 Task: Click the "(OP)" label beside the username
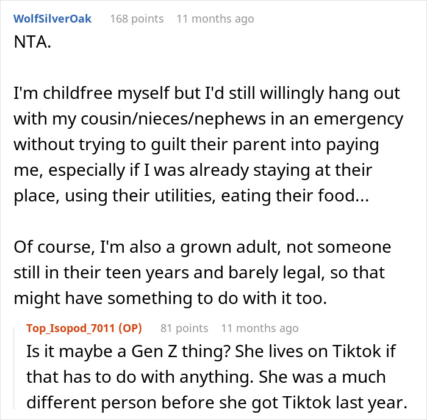(130, 328)
